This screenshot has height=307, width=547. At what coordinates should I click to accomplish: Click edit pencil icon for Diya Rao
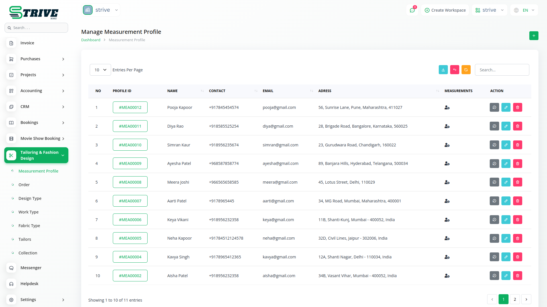click(506, 126)
